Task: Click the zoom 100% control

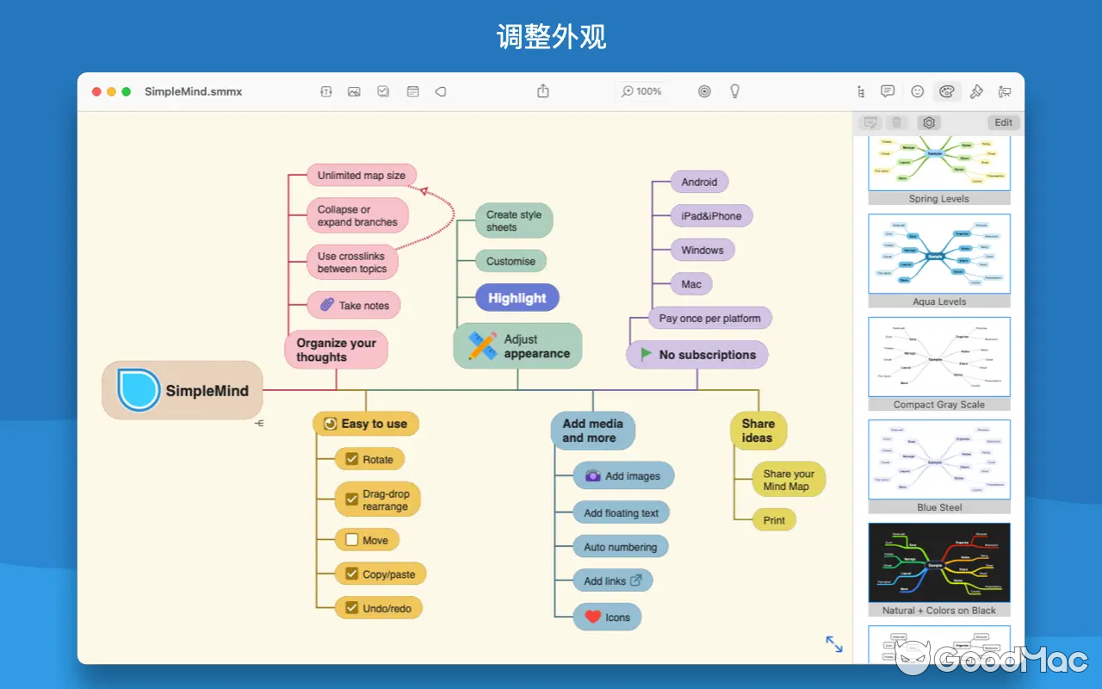Action: click(x=641, y=91)
